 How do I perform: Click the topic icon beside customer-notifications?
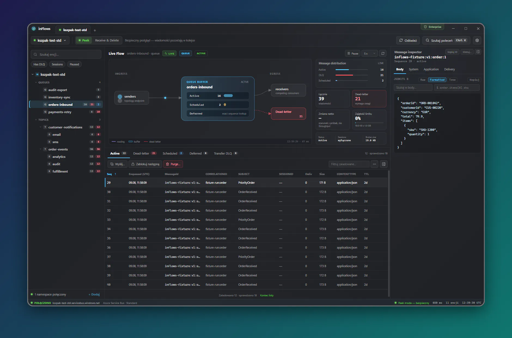(45, 127)
